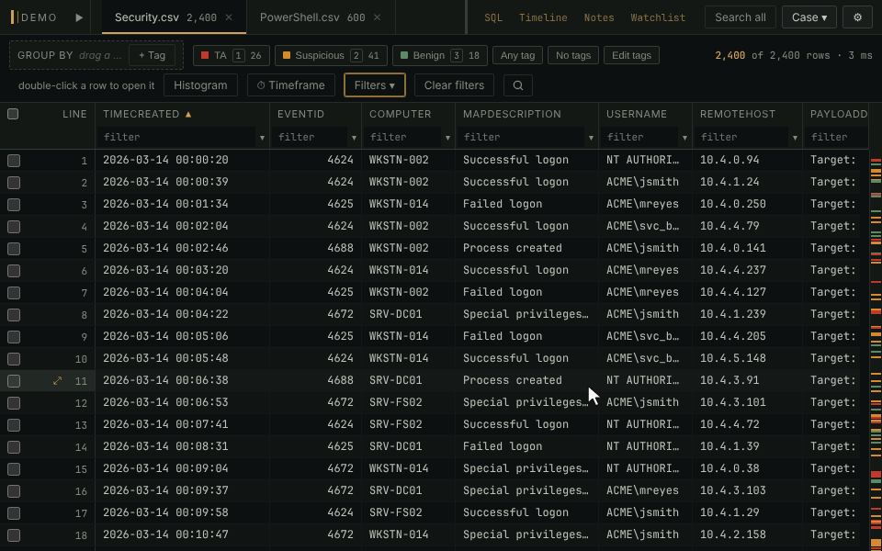Check the checkbox for line 1
This screenshot has height=551, width=882.
tap(14, 161)
